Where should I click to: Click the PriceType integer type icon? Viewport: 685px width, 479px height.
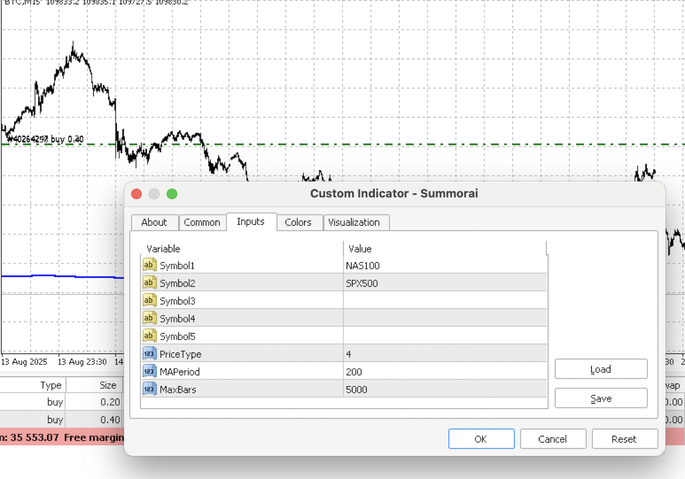[x=149, y=353]
